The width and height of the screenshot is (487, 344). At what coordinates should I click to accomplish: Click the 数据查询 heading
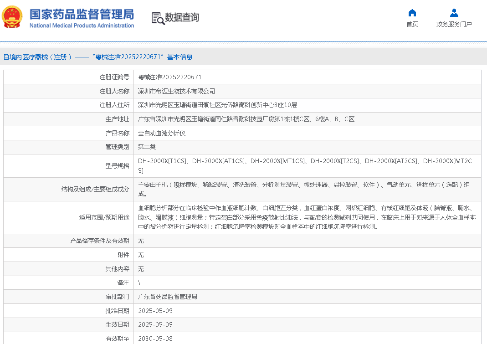[182, 17]
